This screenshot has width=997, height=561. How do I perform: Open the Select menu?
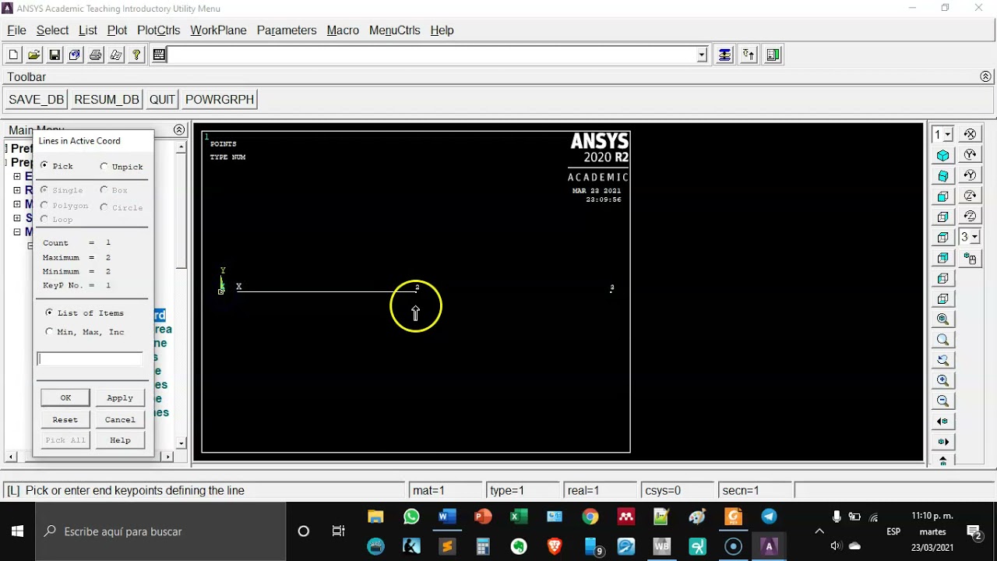coord(52,30)
